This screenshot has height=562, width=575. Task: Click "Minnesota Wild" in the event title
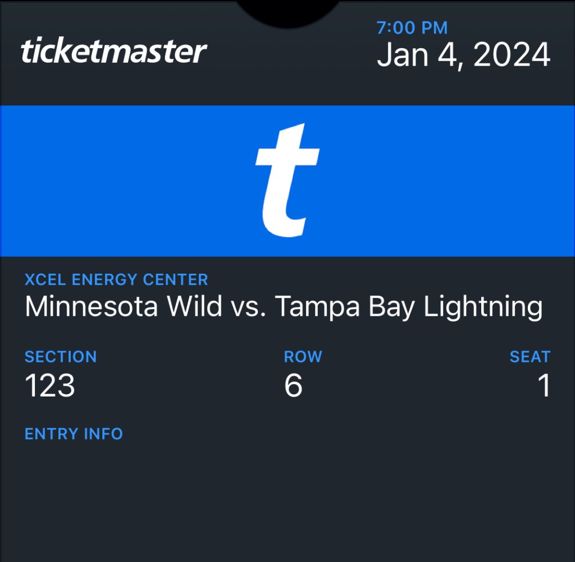pos(124,307)
